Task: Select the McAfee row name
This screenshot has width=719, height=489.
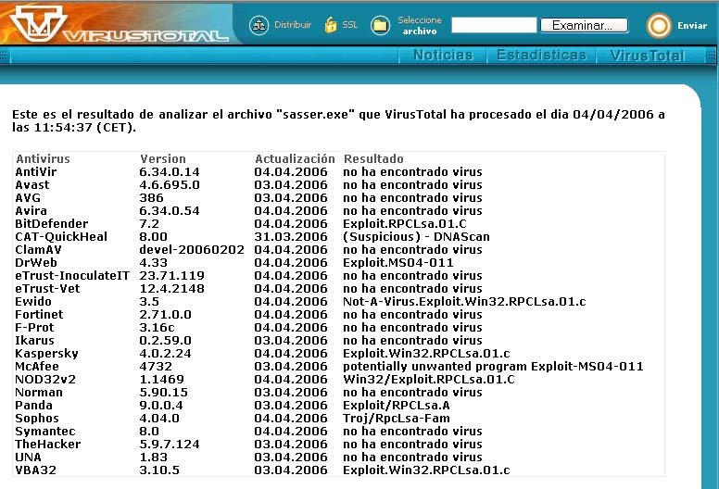Action: tap(37, 366)
